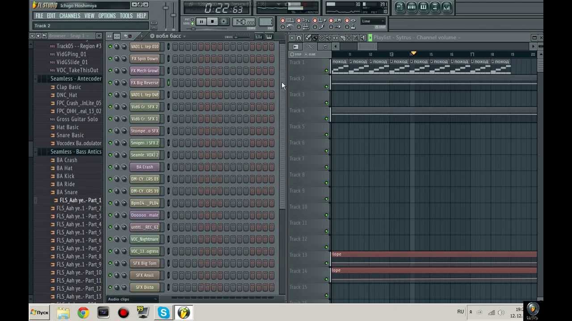
Task: Toggle the Playlist snap magnet icon
Action: tap(299, 37)
